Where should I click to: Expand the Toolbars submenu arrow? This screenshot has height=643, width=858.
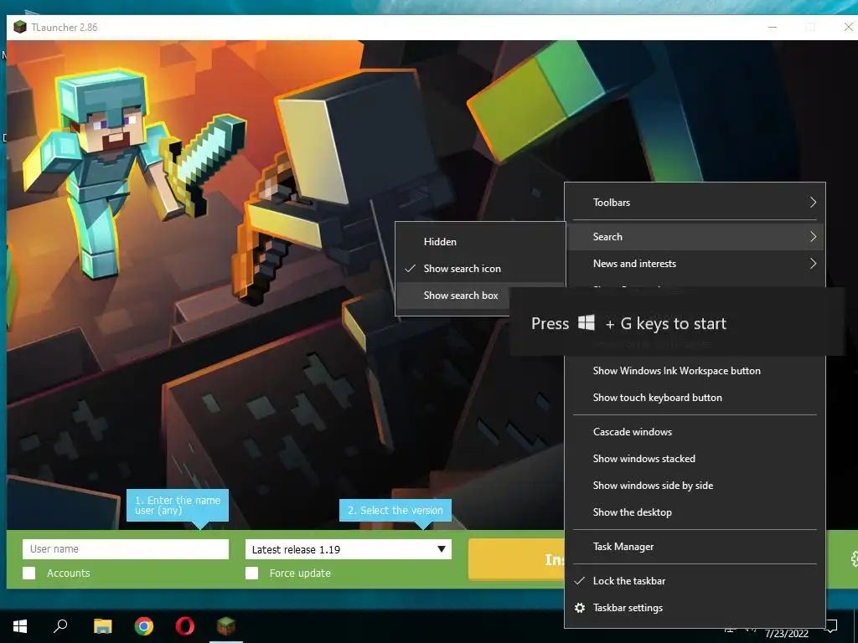[x=813, y=203]
